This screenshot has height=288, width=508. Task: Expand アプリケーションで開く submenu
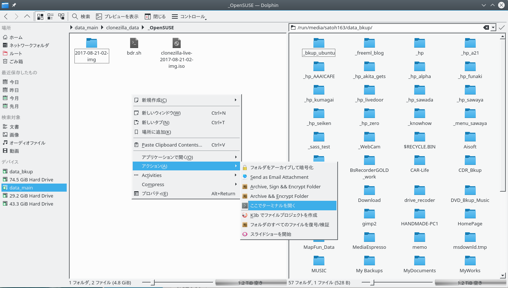186,157
